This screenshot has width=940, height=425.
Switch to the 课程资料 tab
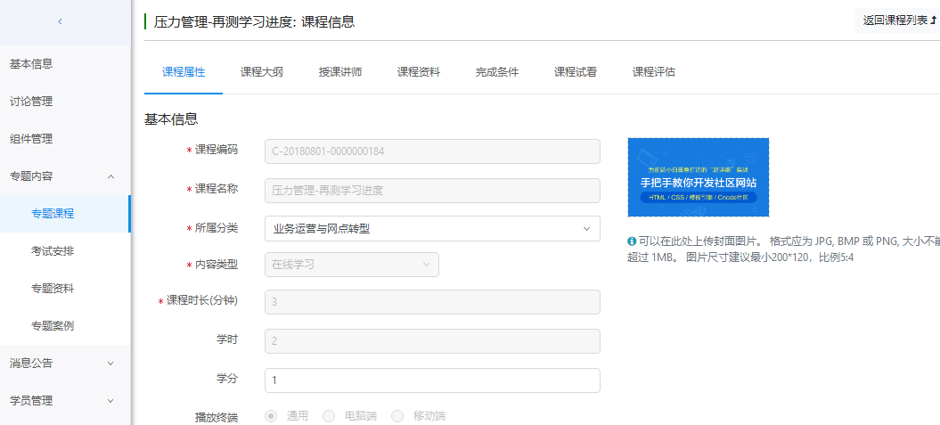point(419,72)
